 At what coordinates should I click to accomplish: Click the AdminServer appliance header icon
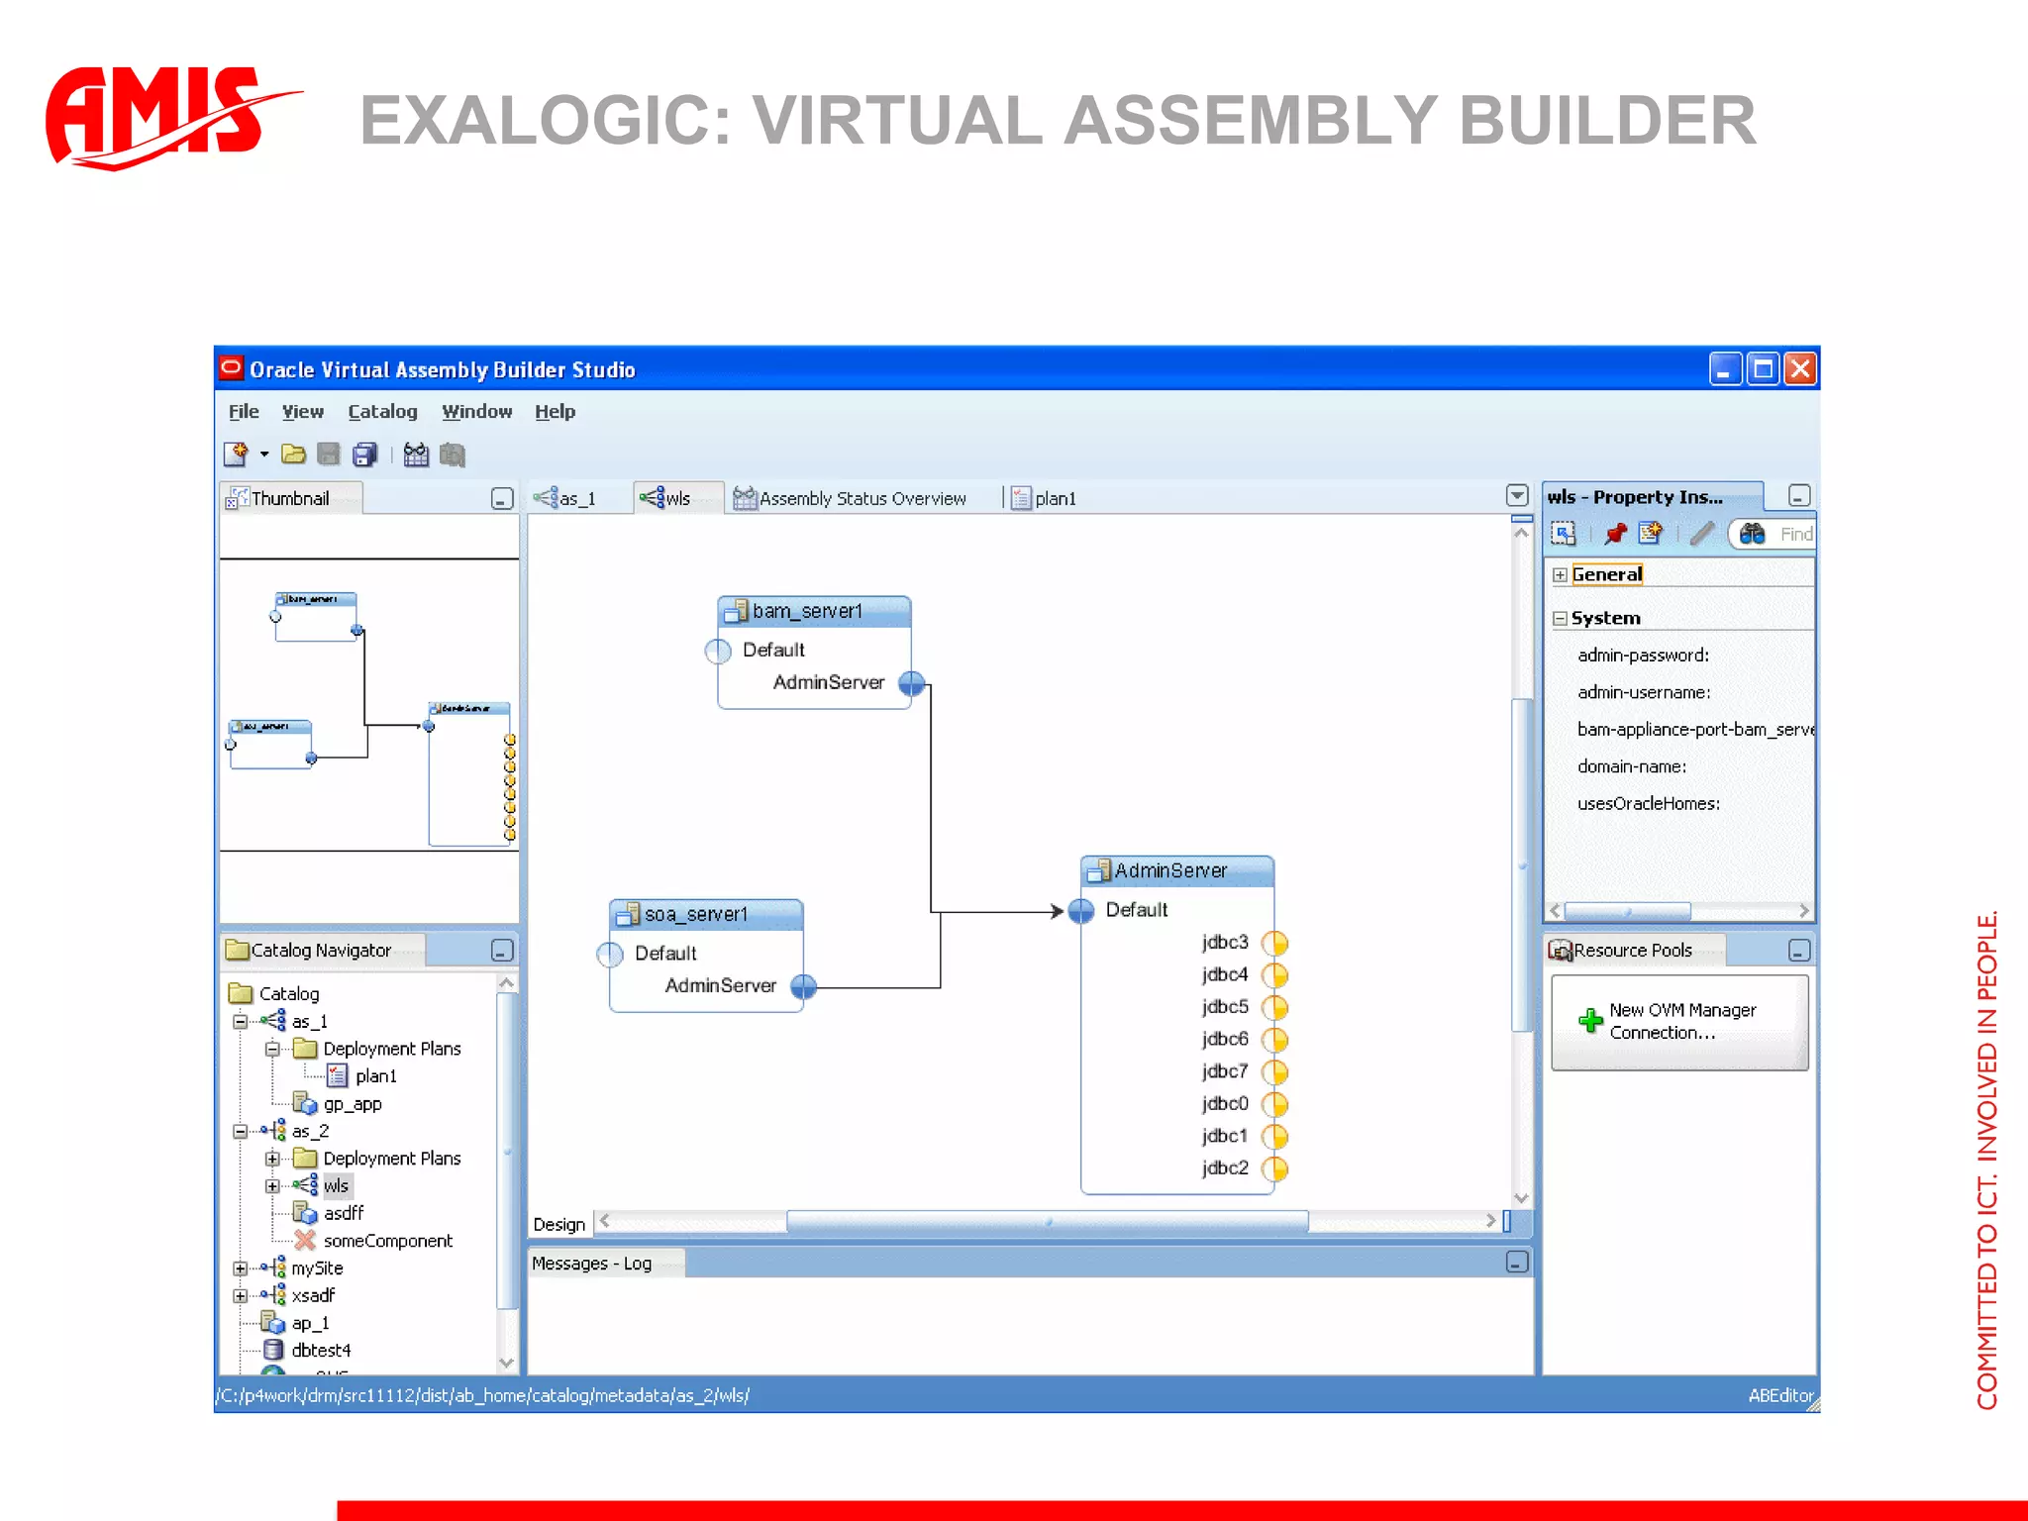[1099, 871]
